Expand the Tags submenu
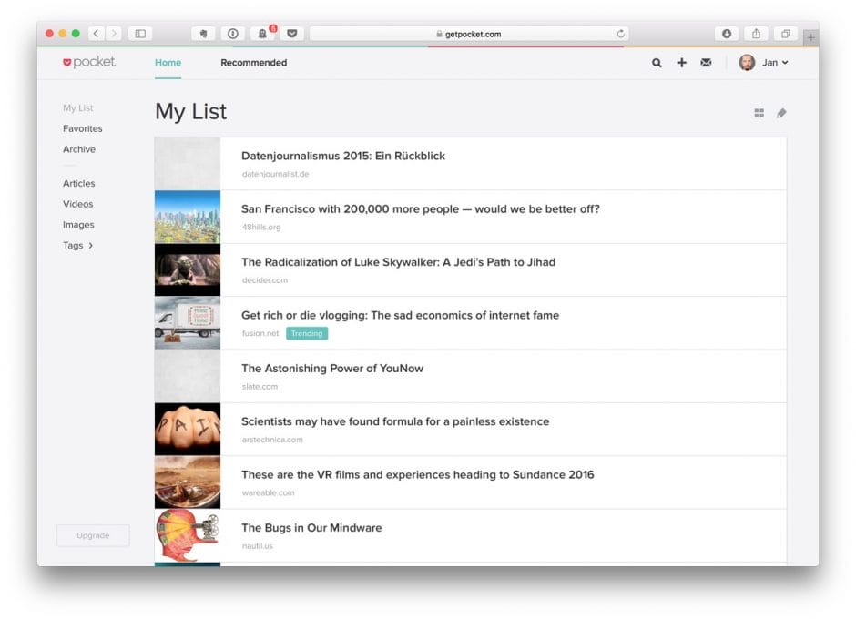856x619 pixels. 78,246
